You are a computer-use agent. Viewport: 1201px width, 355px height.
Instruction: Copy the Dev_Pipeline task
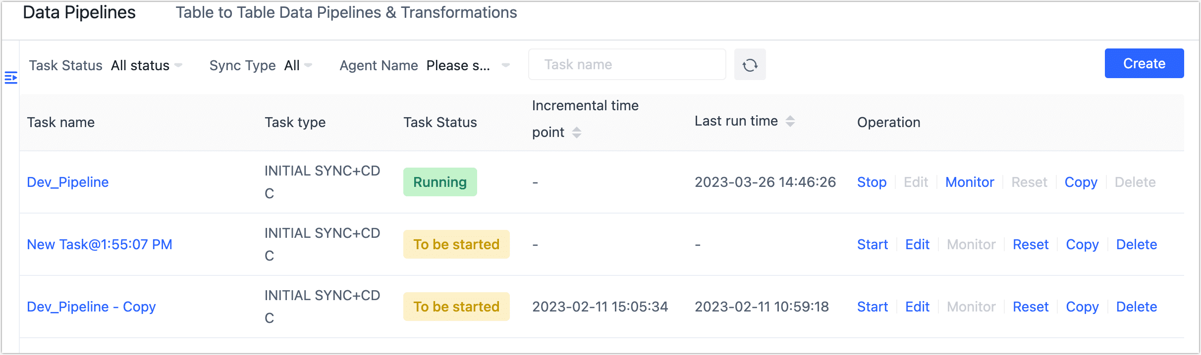pyautogui.click(x=1081, y=182)
